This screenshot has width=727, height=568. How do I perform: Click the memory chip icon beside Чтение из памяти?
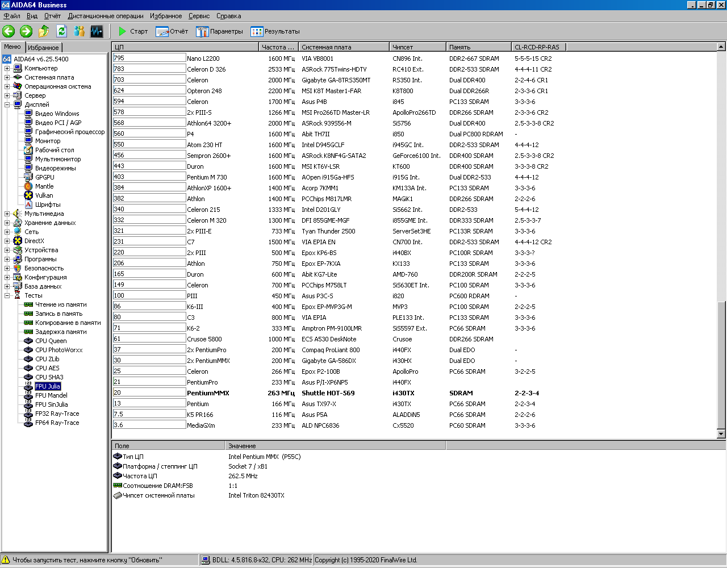[28, 304]
